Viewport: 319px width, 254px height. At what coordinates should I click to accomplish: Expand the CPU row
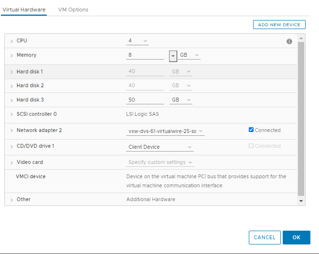(11, 41)
